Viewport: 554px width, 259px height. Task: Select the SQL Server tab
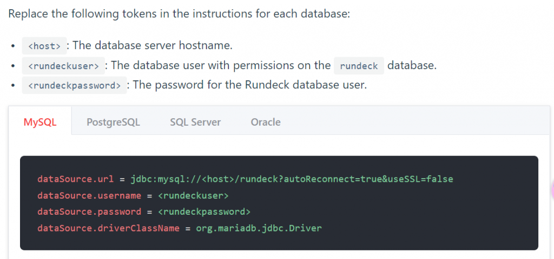coord(195,122)
